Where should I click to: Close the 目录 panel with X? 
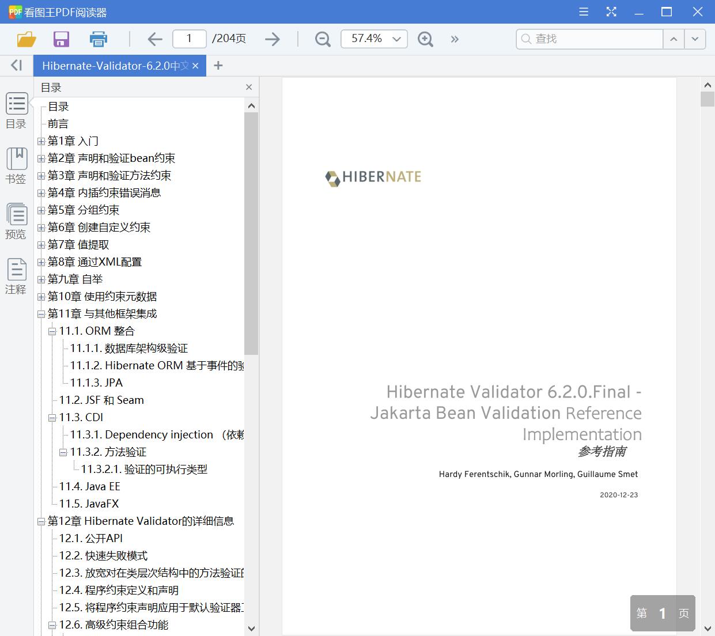point(249,87)
